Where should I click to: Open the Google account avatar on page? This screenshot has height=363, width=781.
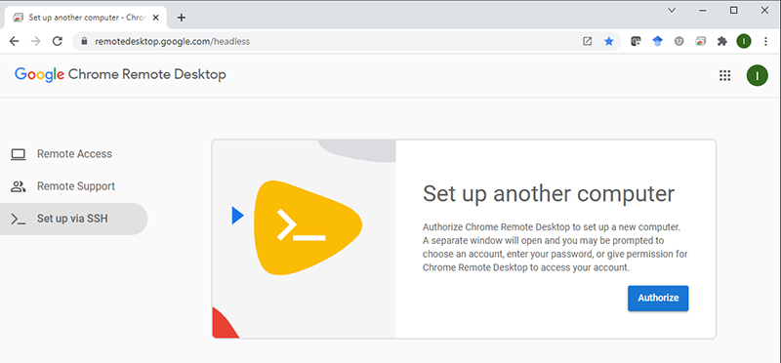coord(757,75)
